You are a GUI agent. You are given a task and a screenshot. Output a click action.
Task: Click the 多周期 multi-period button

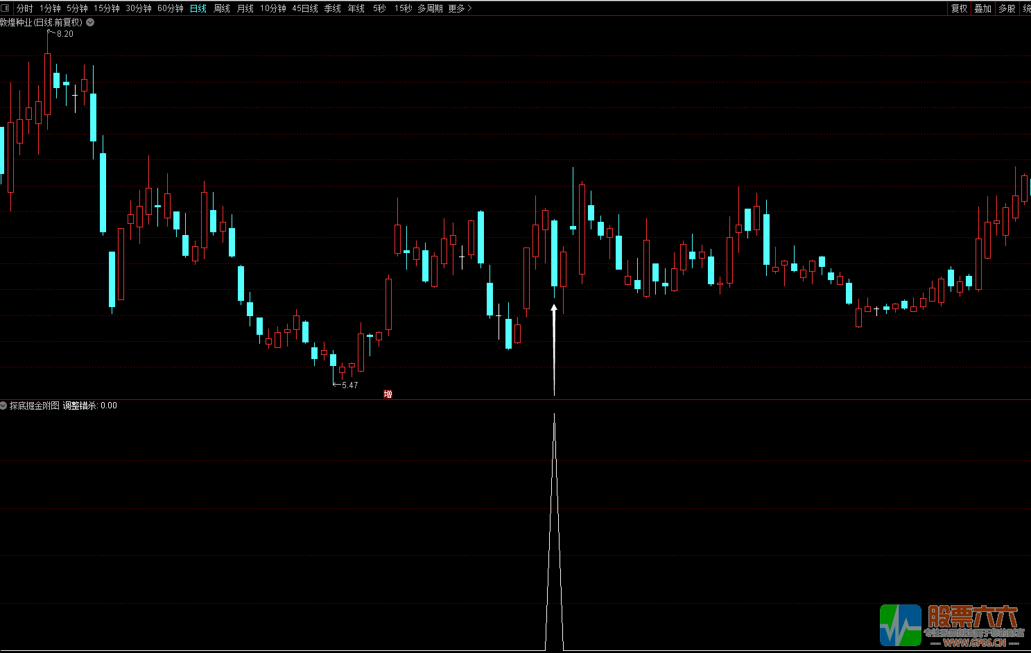pyautogui.click(x=429, y=8)
